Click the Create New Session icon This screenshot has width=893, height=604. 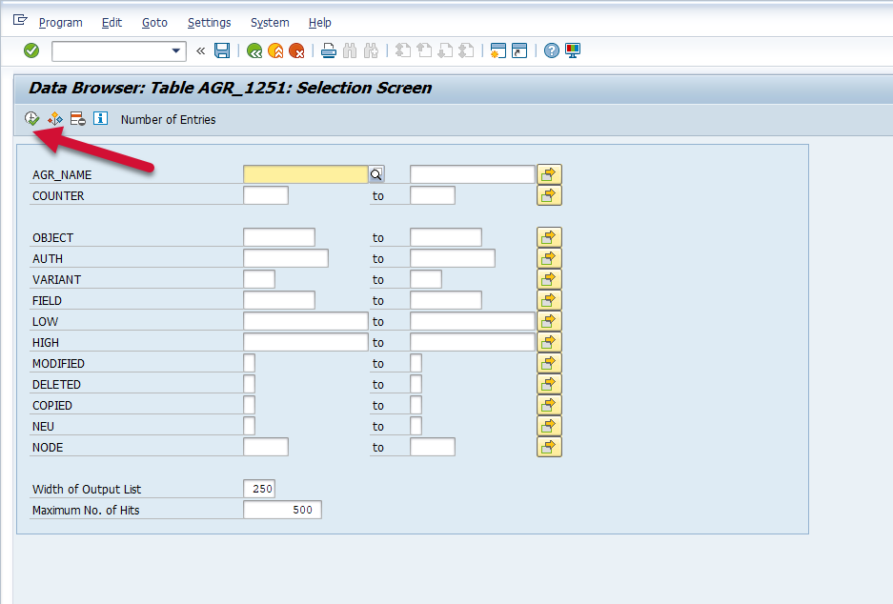point(497,50)
